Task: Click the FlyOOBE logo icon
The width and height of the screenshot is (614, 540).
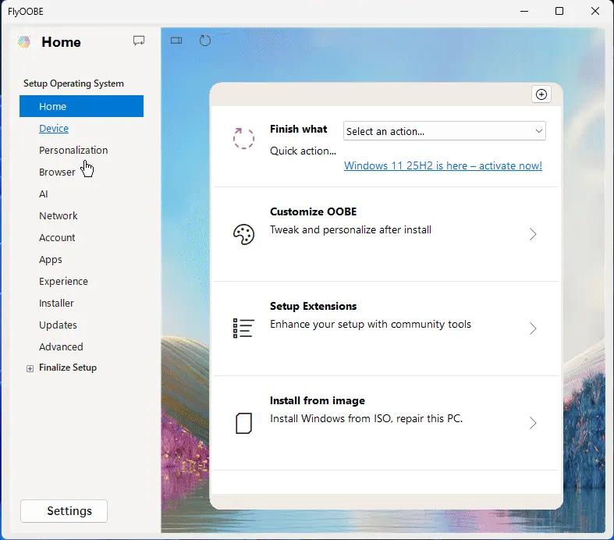Action: coord(24,42)
